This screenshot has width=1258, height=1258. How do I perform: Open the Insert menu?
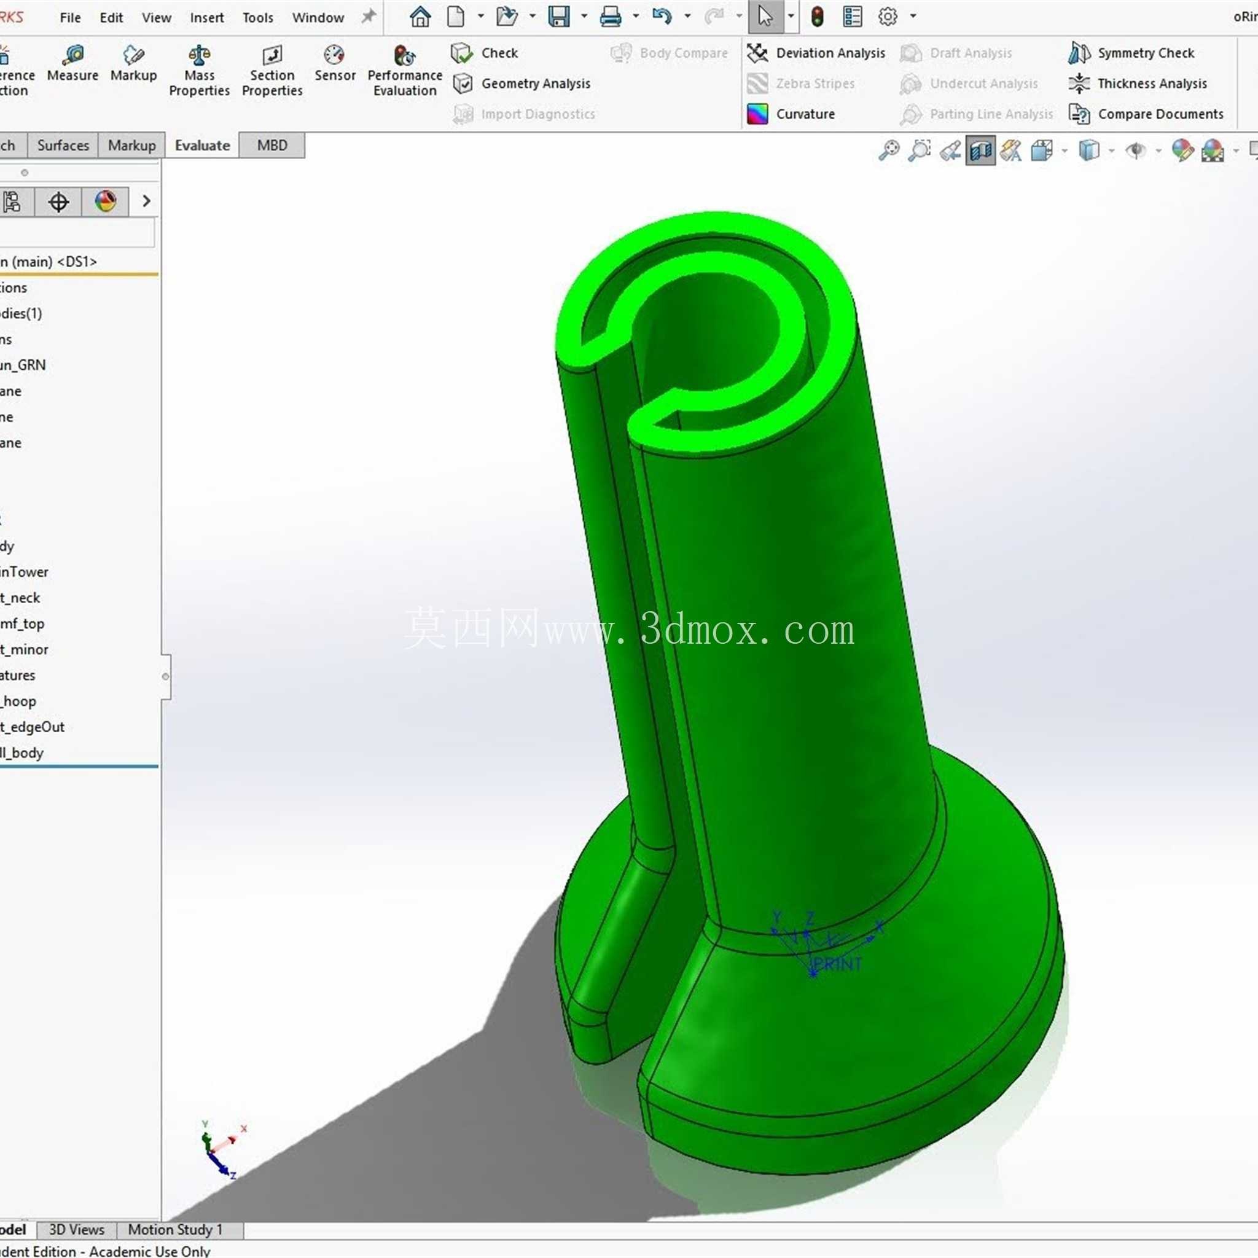(207, 18)
